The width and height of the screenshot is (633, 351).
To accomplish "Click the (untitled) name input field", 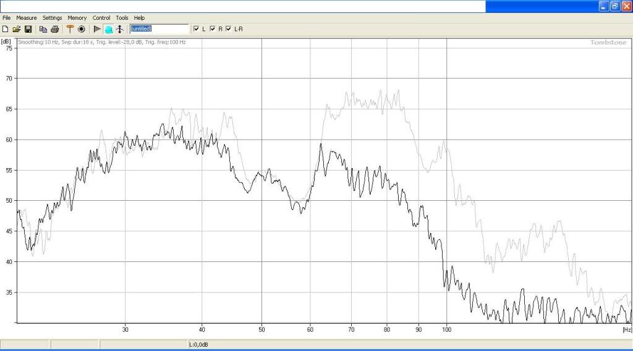I will 159,29.
